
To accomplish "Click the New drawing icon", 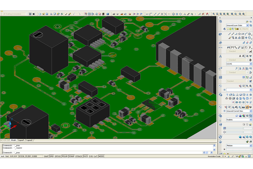I will pyautogui.click(x=40, y=14).
